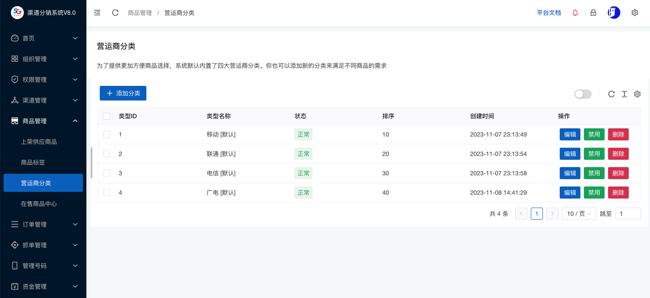Click the 添加分类 button
The image size is (650, 298).
(123, 93)
